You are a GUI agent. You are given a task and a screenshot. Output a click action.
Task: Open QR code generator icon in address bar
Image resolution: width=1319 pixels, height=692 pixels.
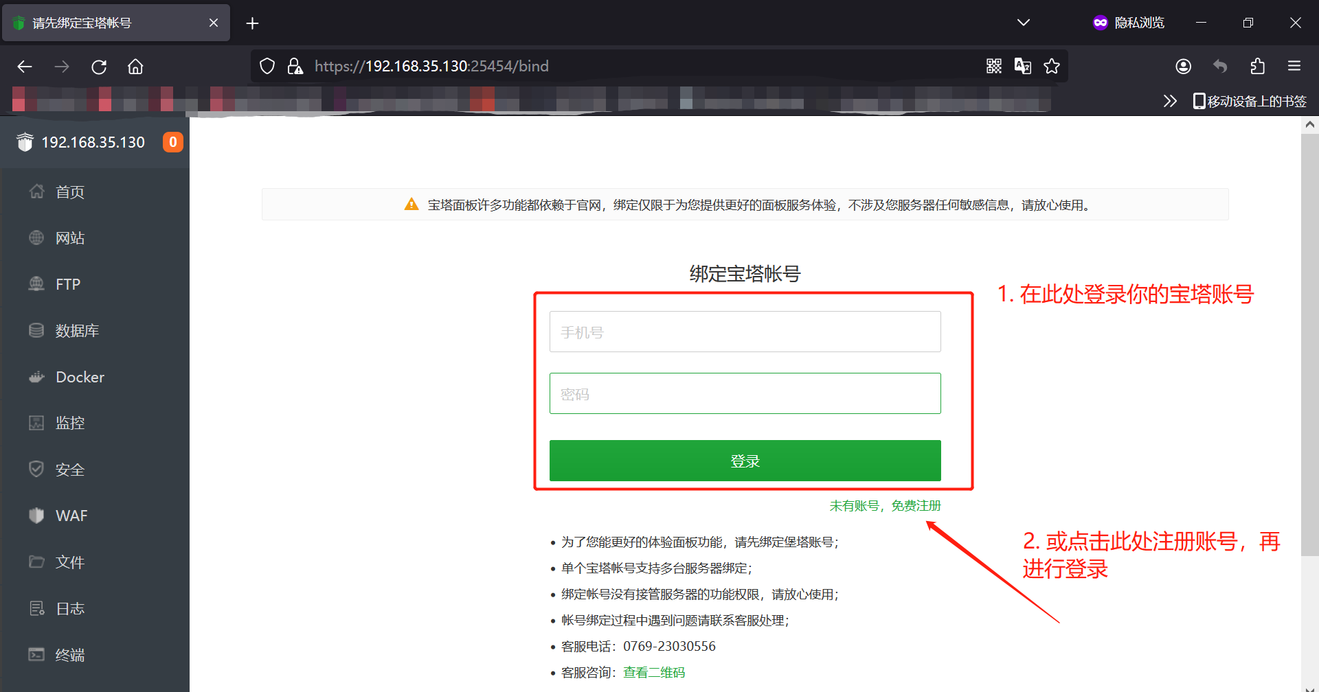click(993, 66)
